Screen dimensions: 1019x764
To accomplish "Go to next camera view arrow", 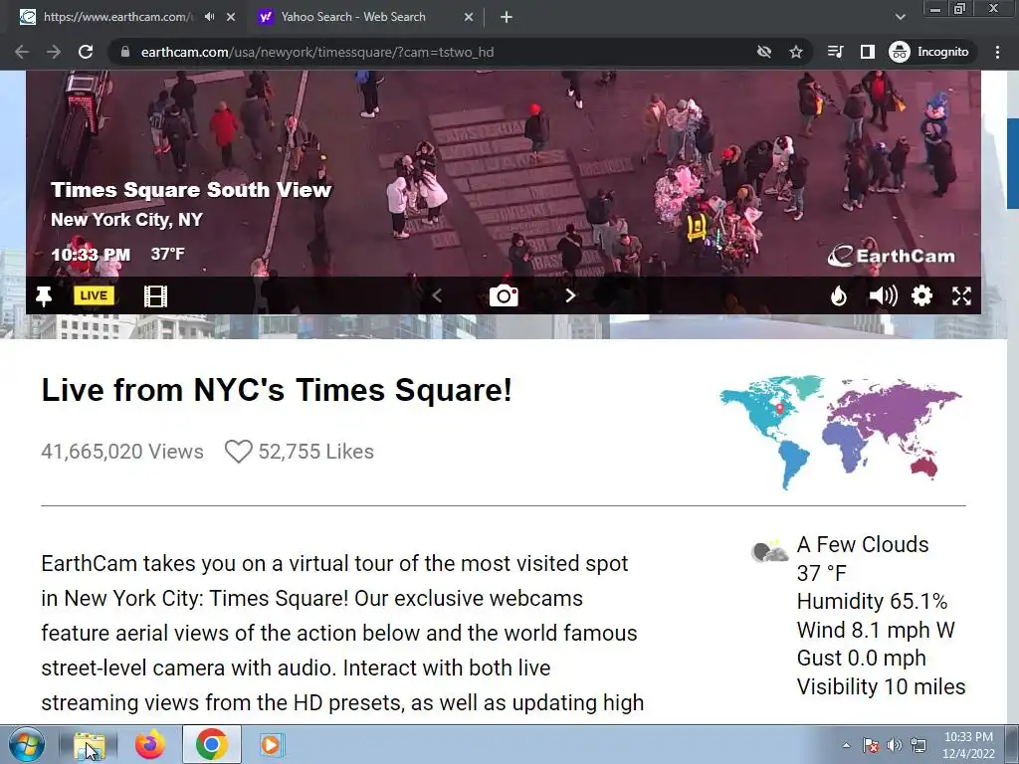I will click(570, 295).
